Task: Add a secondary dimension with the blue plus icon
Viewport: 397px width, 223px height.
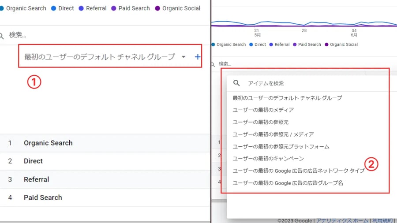Action: tap(198, 57)
